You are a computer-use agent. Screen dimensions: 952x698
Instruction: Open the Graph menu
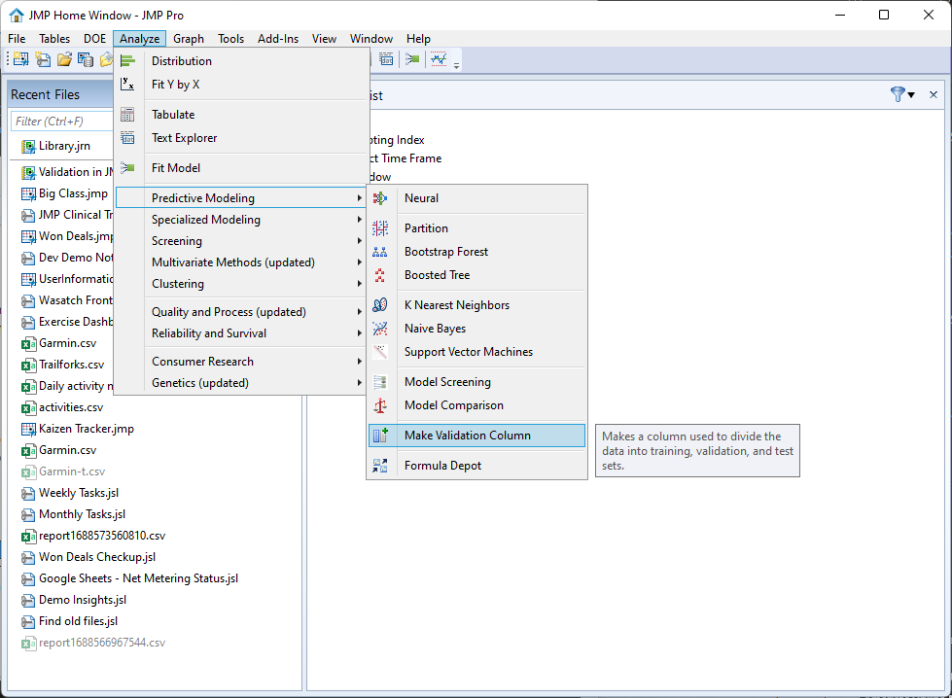click(189, 39)
